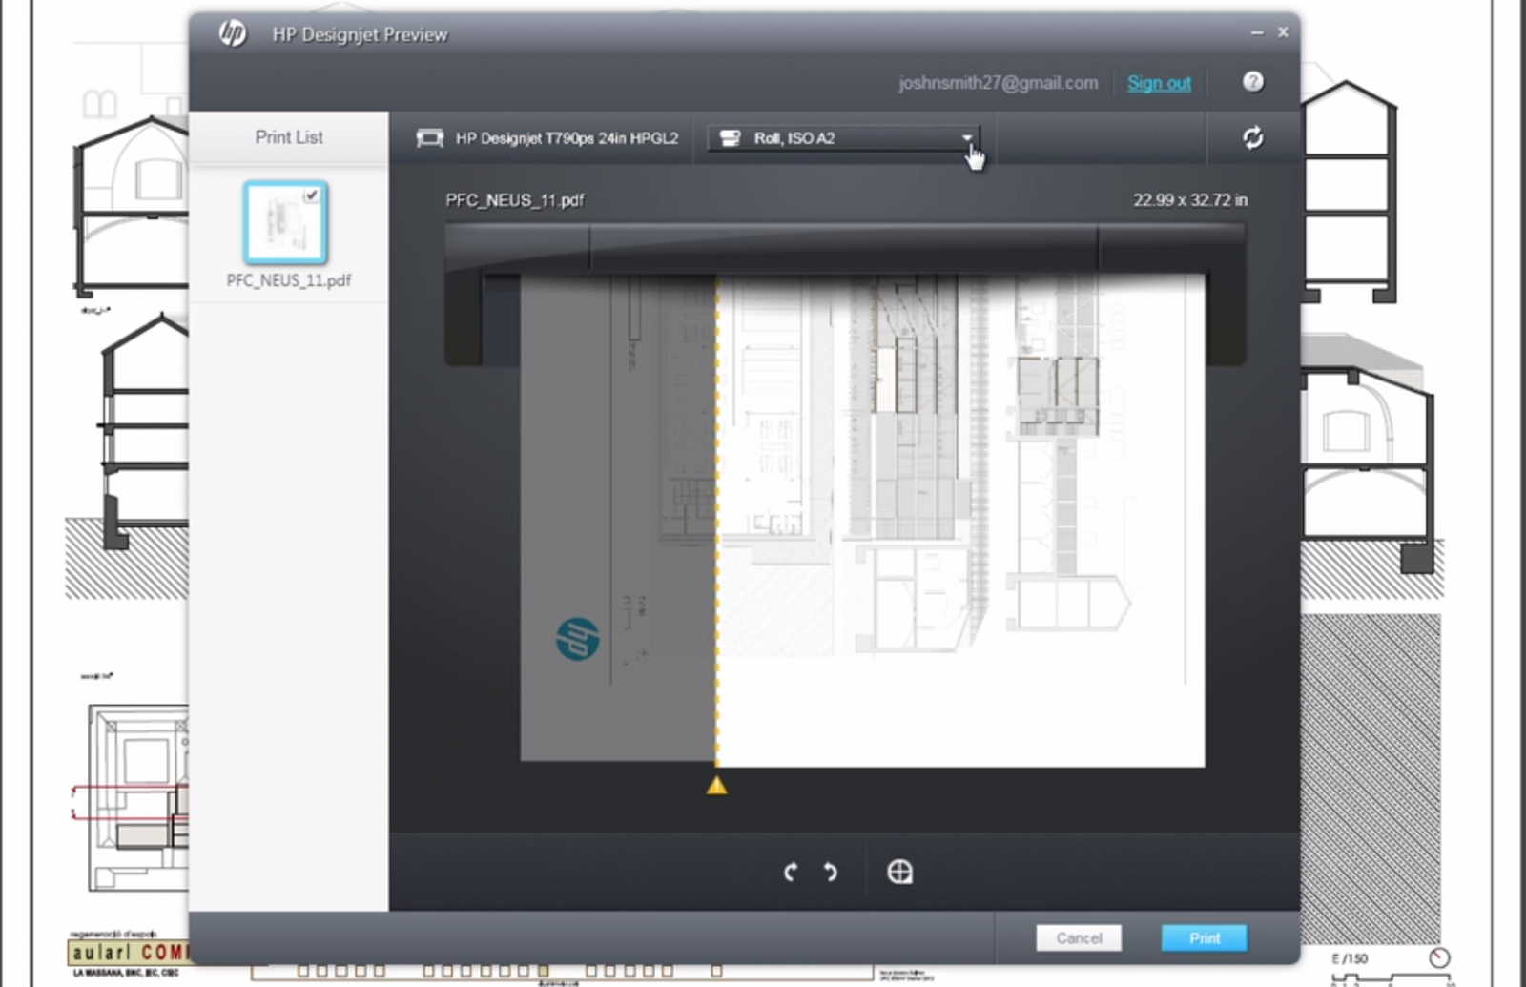Uncheck the PFC_NEUS_11.pdf thumbnail checkbox
1526x987 pixels.
pos(311,195)
